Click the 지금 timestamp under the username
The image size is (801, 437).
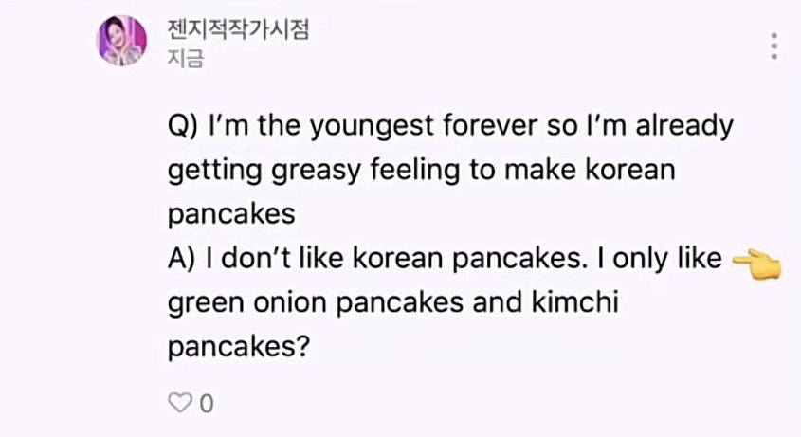(186, 58)
